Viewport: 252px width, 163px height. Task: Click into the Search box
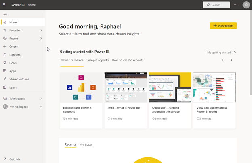pos(216,5)
